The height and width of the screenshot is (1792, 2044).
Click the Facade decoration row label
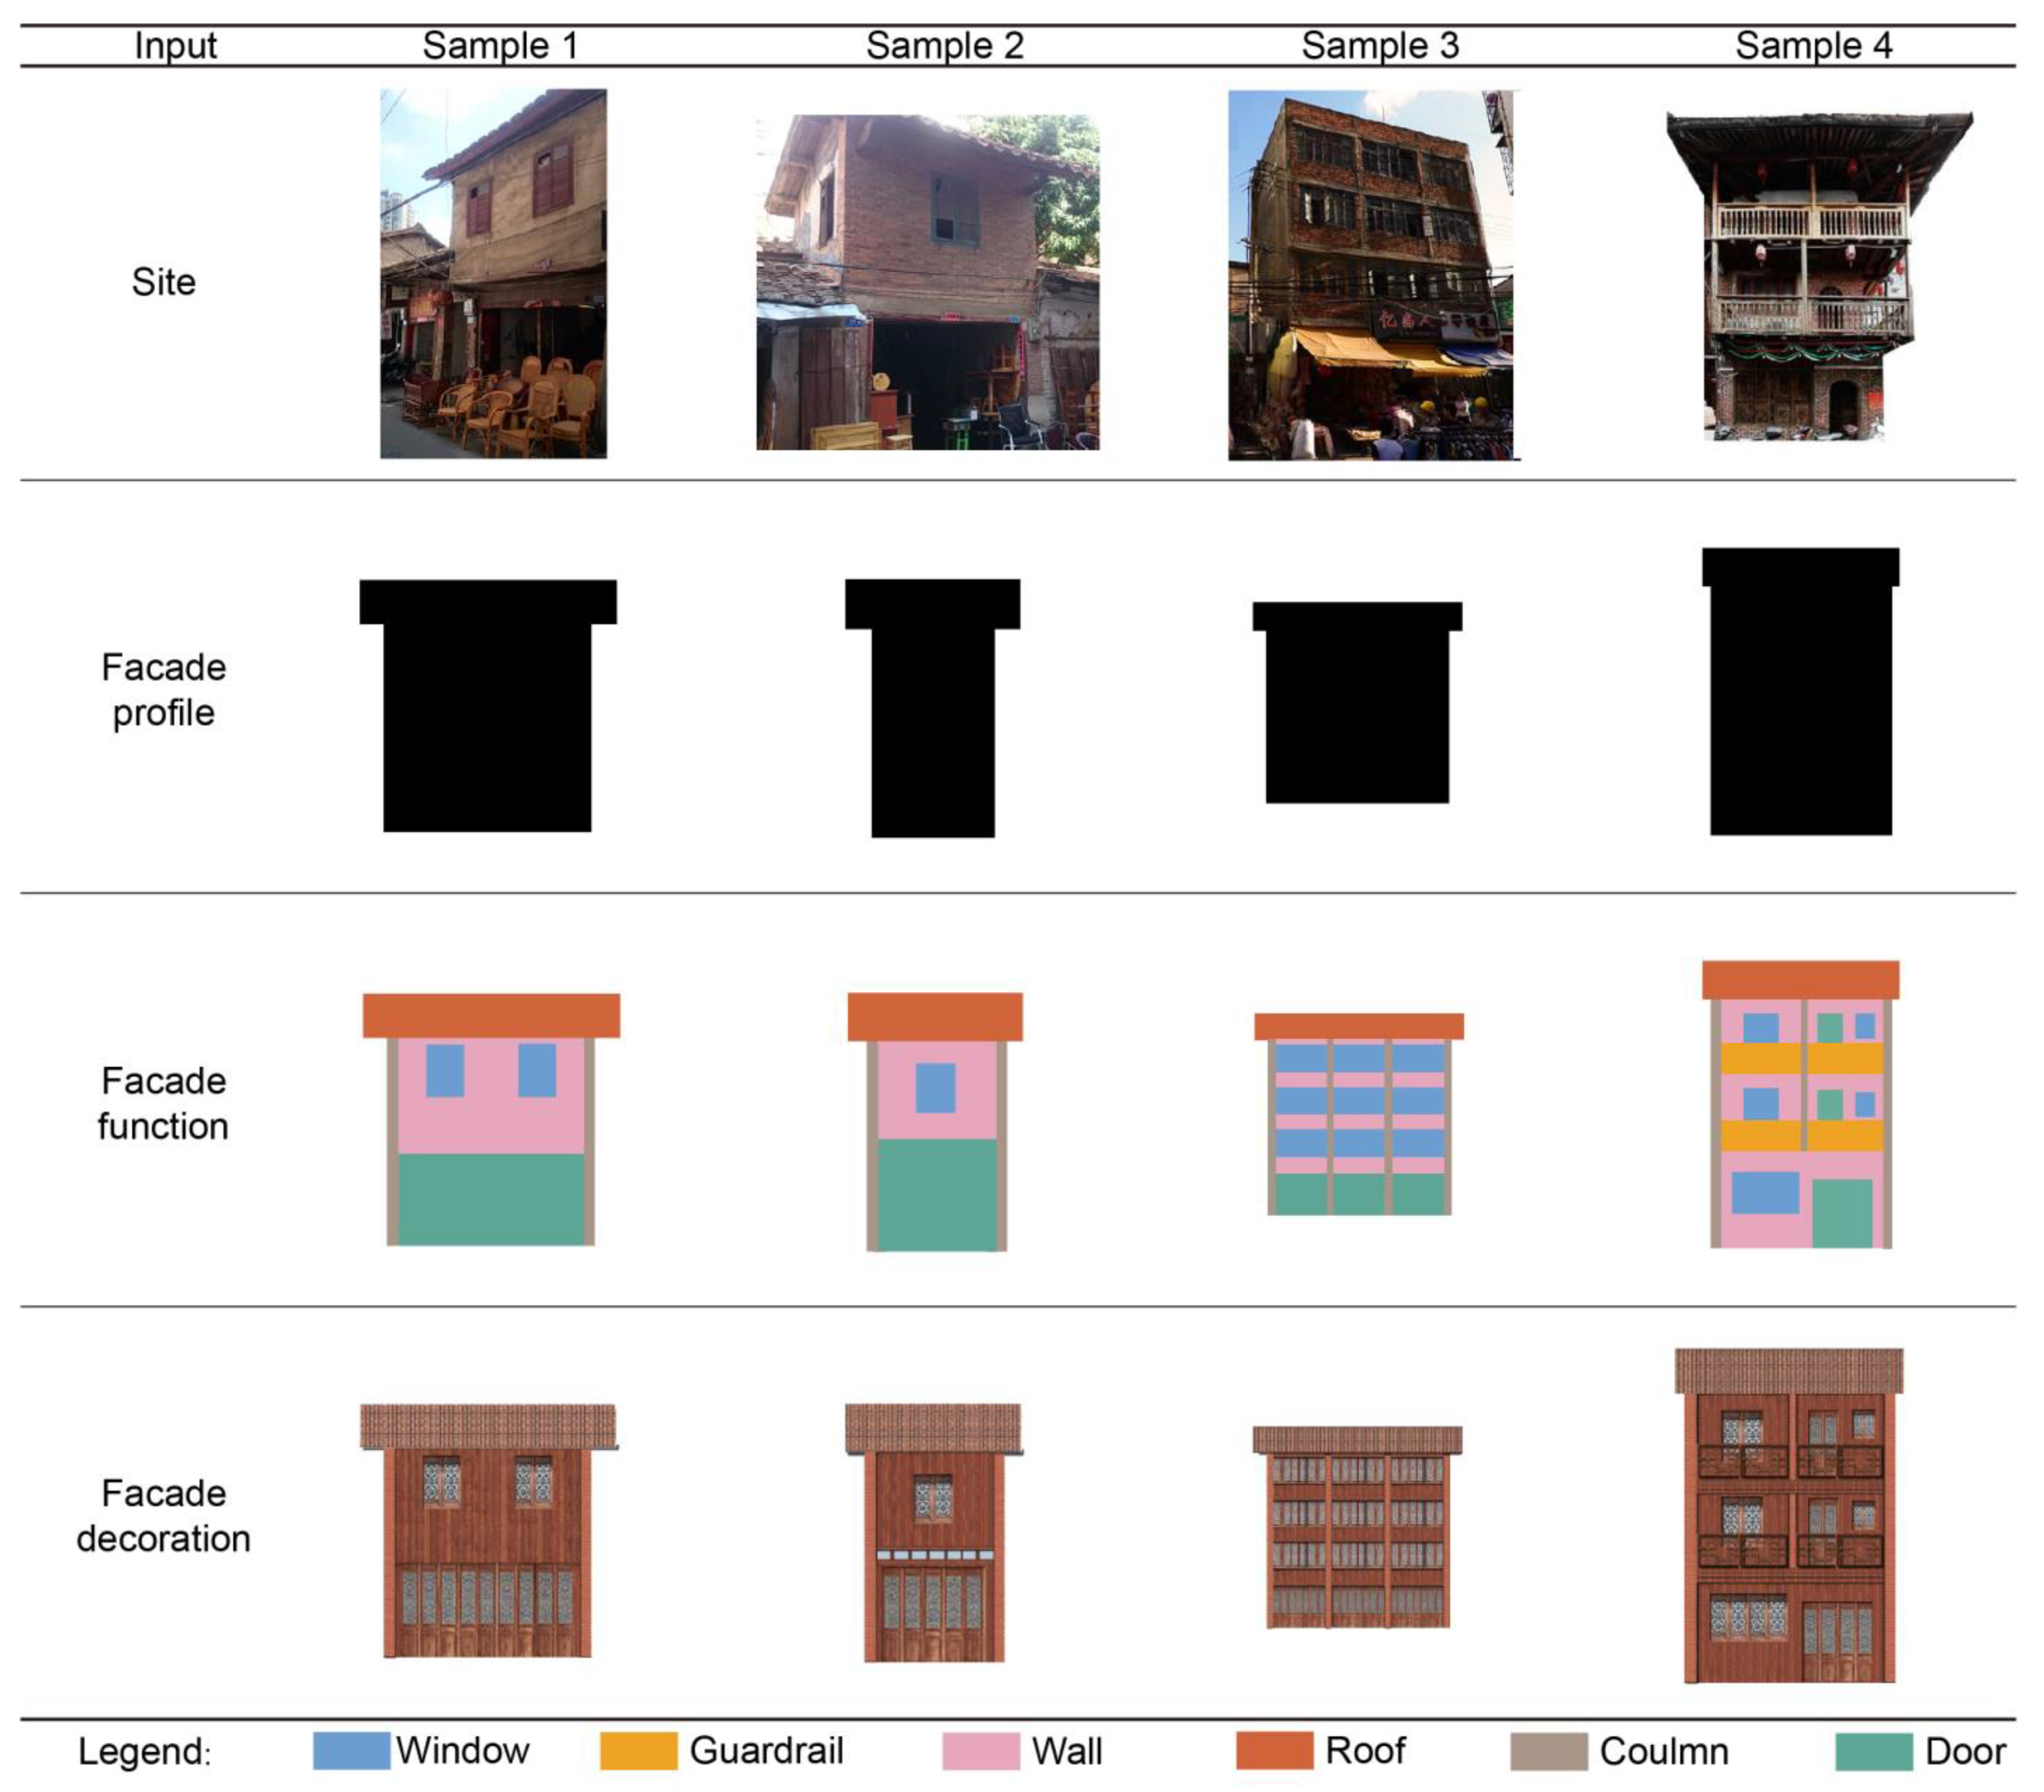pos(163,1515)
